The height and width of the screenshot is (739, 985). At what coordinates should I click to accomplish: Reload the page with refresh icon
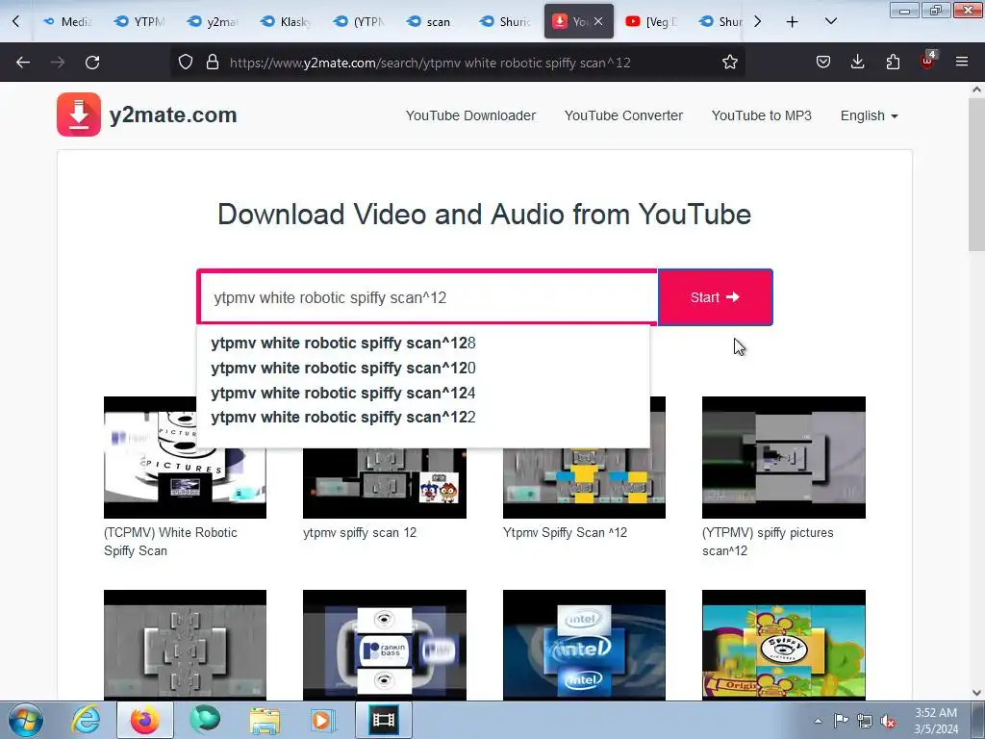92,63
